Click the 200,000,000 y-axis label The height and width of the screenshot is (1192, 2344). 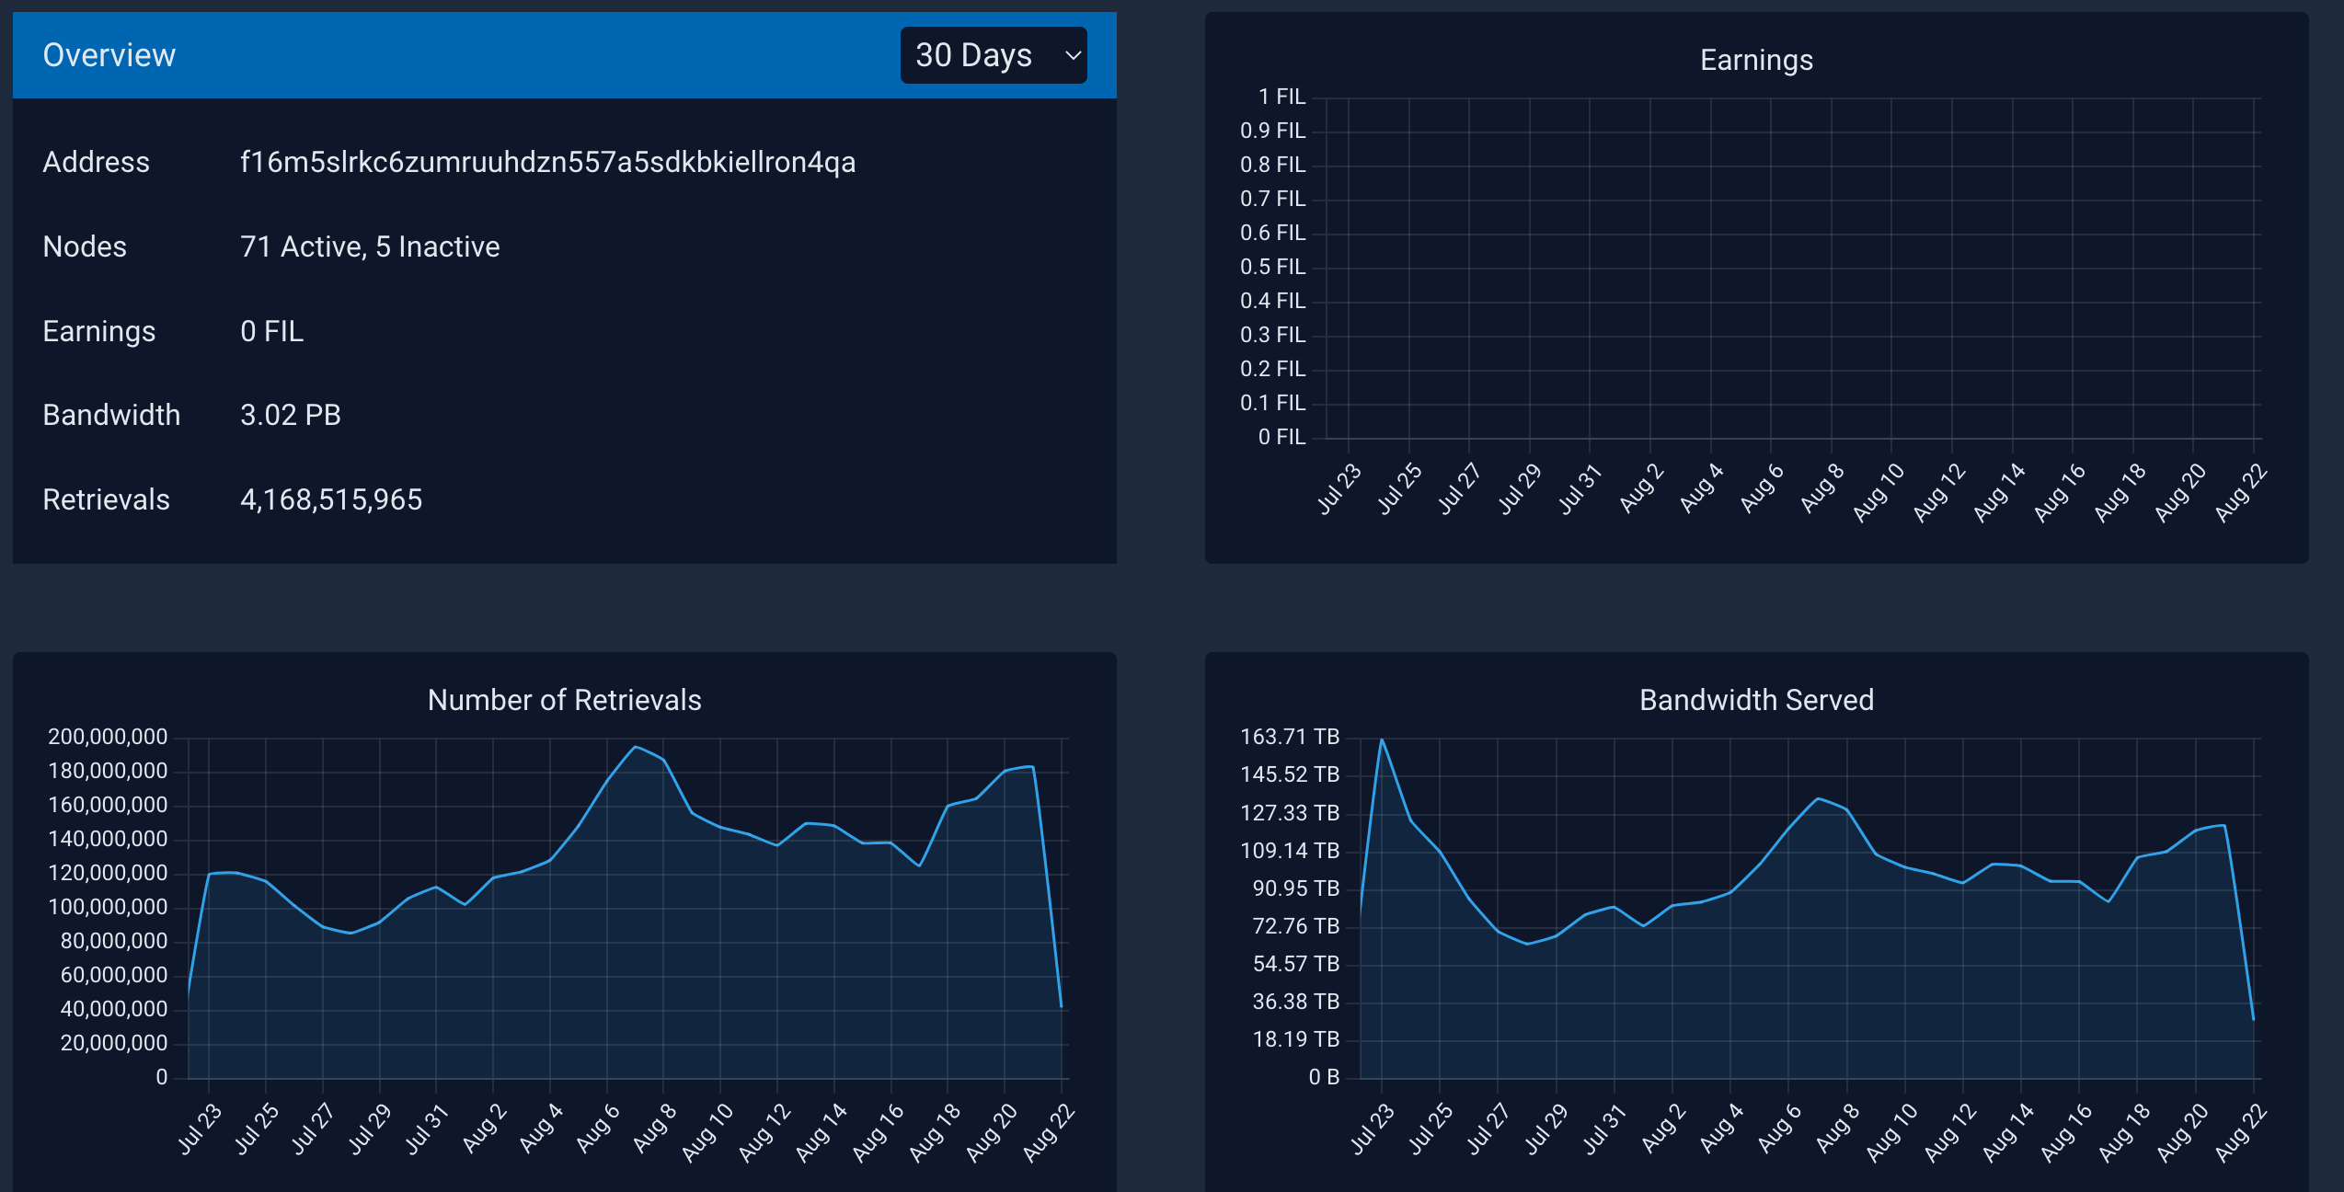pyautogui.click(x=108, y=737)
